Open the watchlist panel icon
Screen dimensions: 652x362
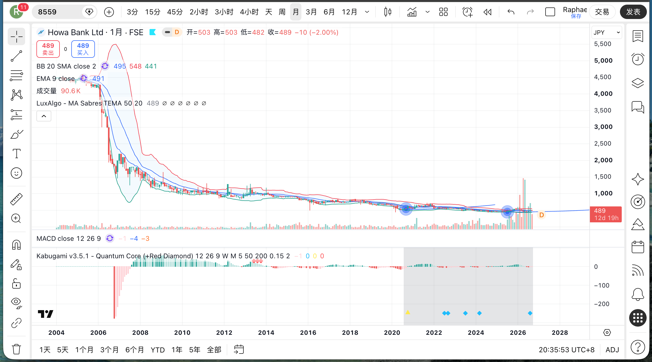[x=638, y=36]
